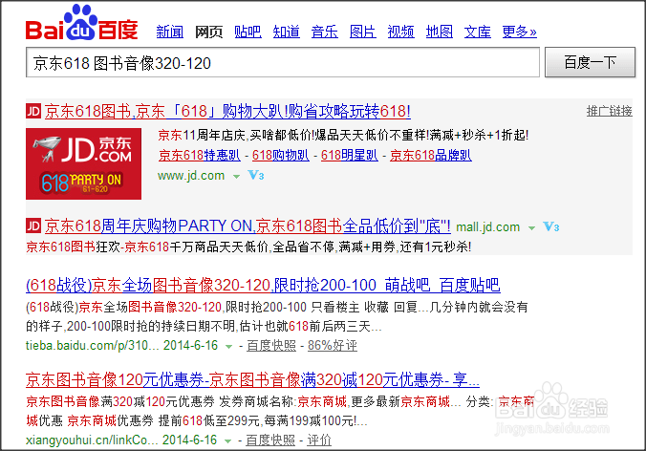
Task: Click the Baidu logo
Action: click(81, 23)
